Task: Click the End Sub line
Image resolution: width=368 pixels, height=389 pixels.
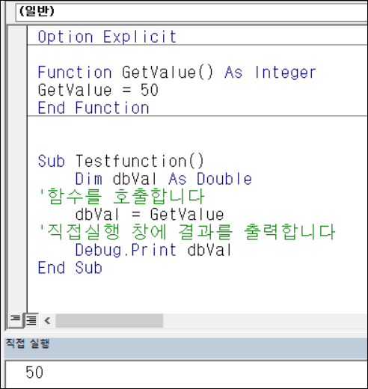Action: click(70, 268)
